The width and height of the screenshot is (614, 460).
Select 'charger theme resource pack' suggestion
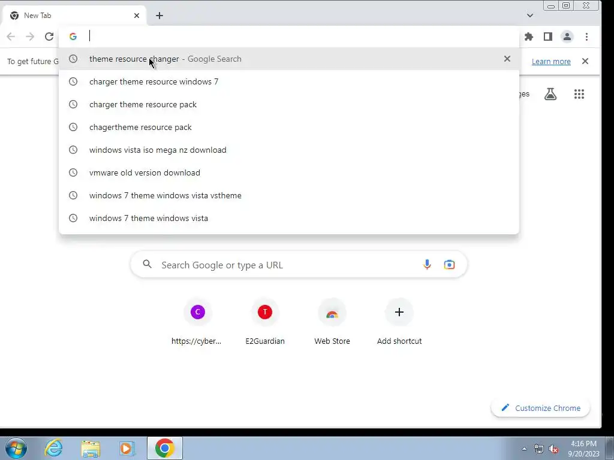[289, 104]
